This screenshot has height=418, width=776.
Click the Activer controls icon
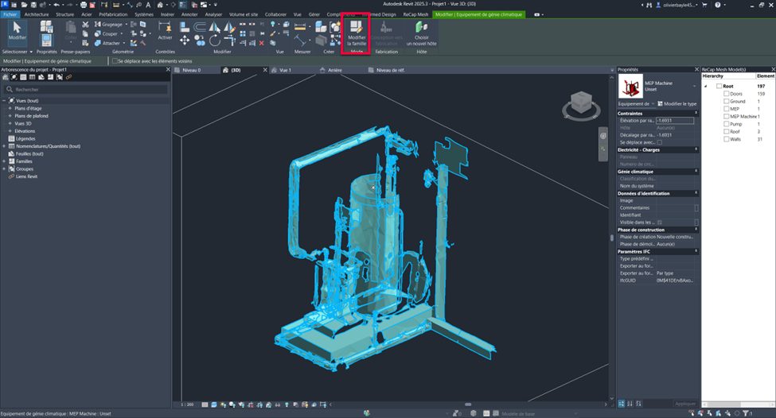coord(165,29)
